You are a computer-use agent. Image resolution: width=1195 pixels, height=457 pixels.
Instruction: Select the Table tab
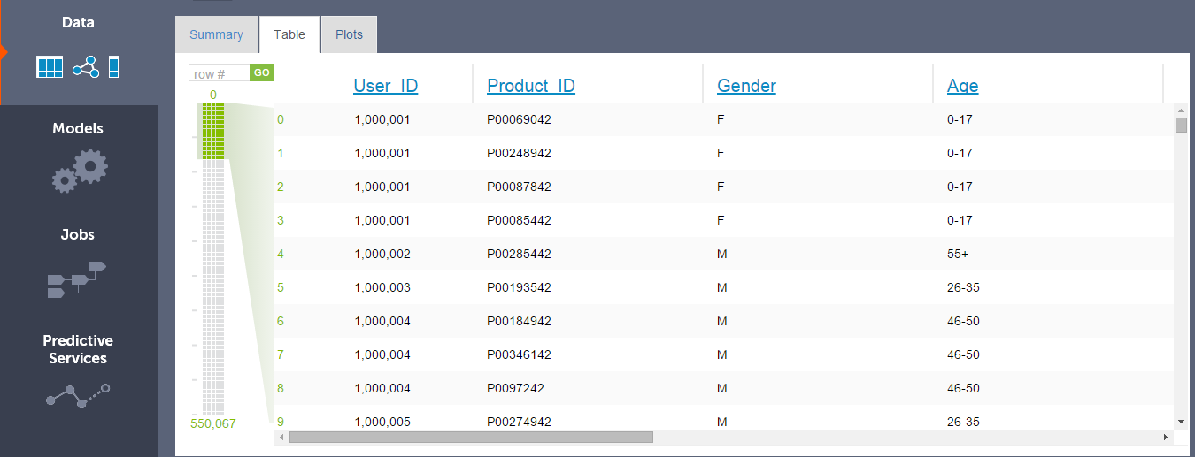pyautogui.click(x=289, y=34)
